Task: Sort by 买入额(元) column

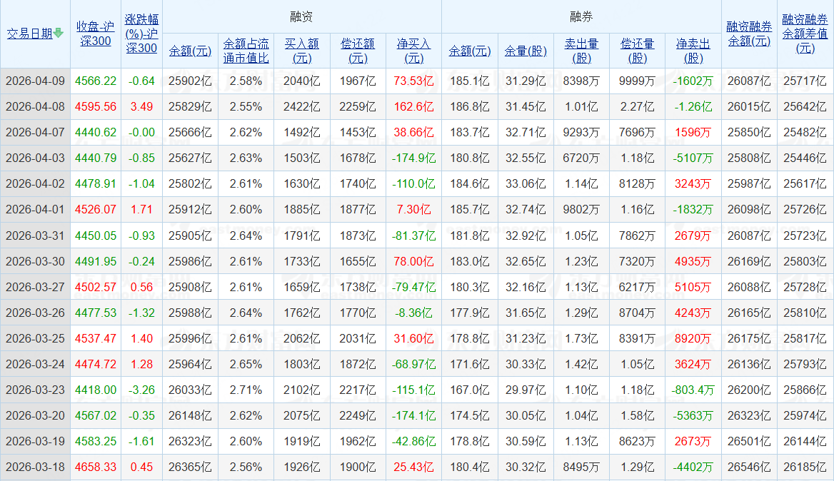Action: [x=301, y=51]
